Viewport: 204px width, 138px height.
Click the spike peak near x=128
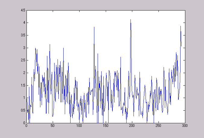point(94,27)
